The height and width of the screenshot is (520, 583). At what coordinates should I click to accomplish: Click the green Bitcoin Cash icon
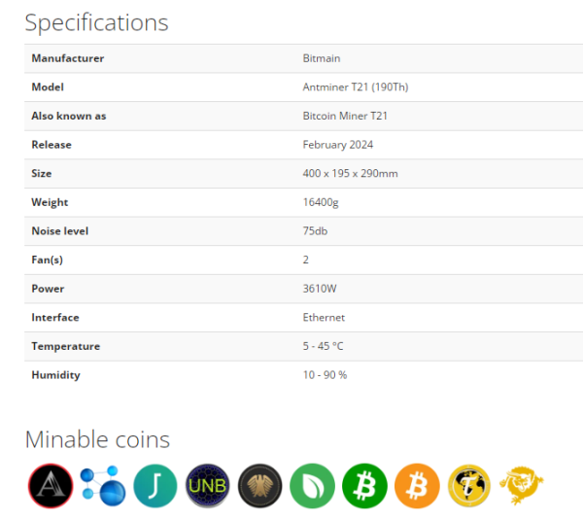pos(364,486)
